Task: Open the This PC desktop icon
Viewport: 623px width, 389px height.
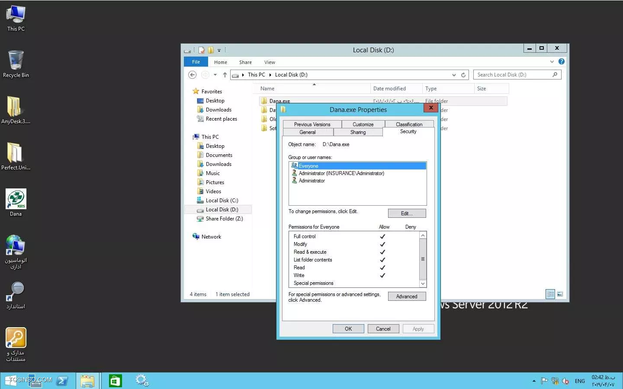Action: 16,18
